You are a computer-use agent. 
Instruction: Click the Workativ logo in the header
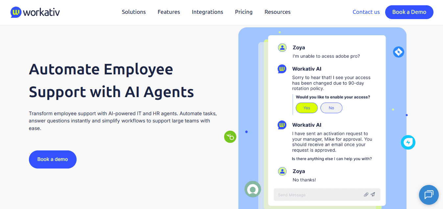(x=35, y=12)
